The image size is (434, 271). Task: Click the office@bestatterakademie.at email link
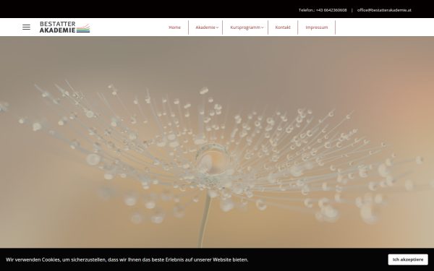click(x=384, y=10)
